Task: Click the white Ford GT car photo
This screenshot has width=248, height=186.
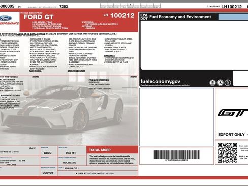Action: tap(62, 108)
